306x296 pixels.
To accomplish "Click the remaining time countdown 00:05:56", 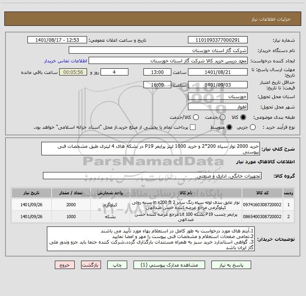I will coord(73,72).
